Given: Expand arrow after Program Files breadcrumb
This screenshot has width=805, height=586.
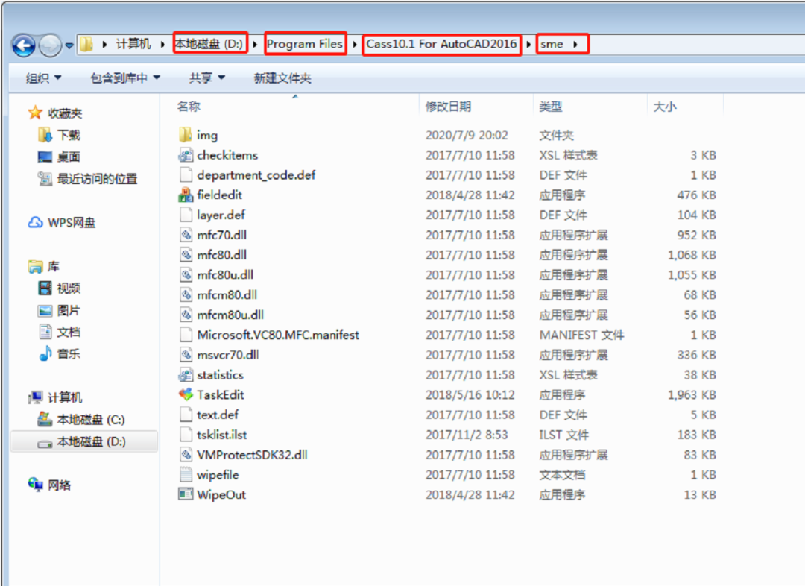Looking at the screenshot, I should pyautogui.click(x=354, y=45).
